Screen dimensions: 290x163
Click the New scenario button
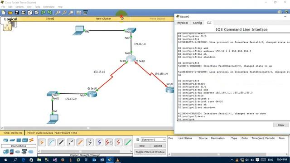tap(142, 146)
